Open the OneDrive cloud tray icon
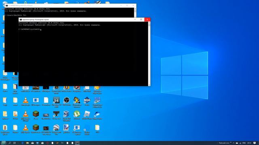Viewport: 259px width, 145px height. pos(237,143)
